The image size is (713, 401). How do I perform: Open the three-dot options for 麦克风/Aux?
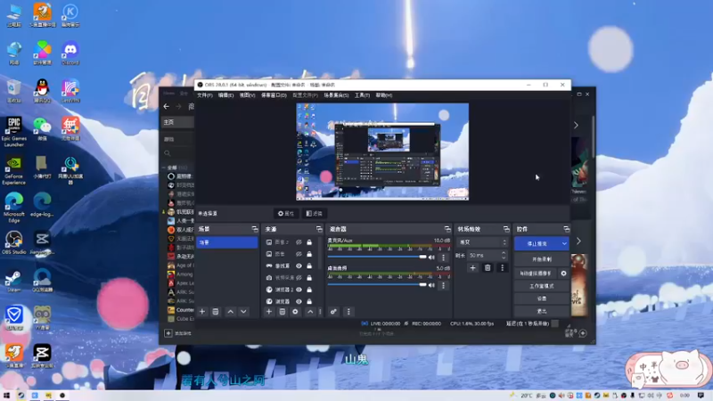(443, 258)
